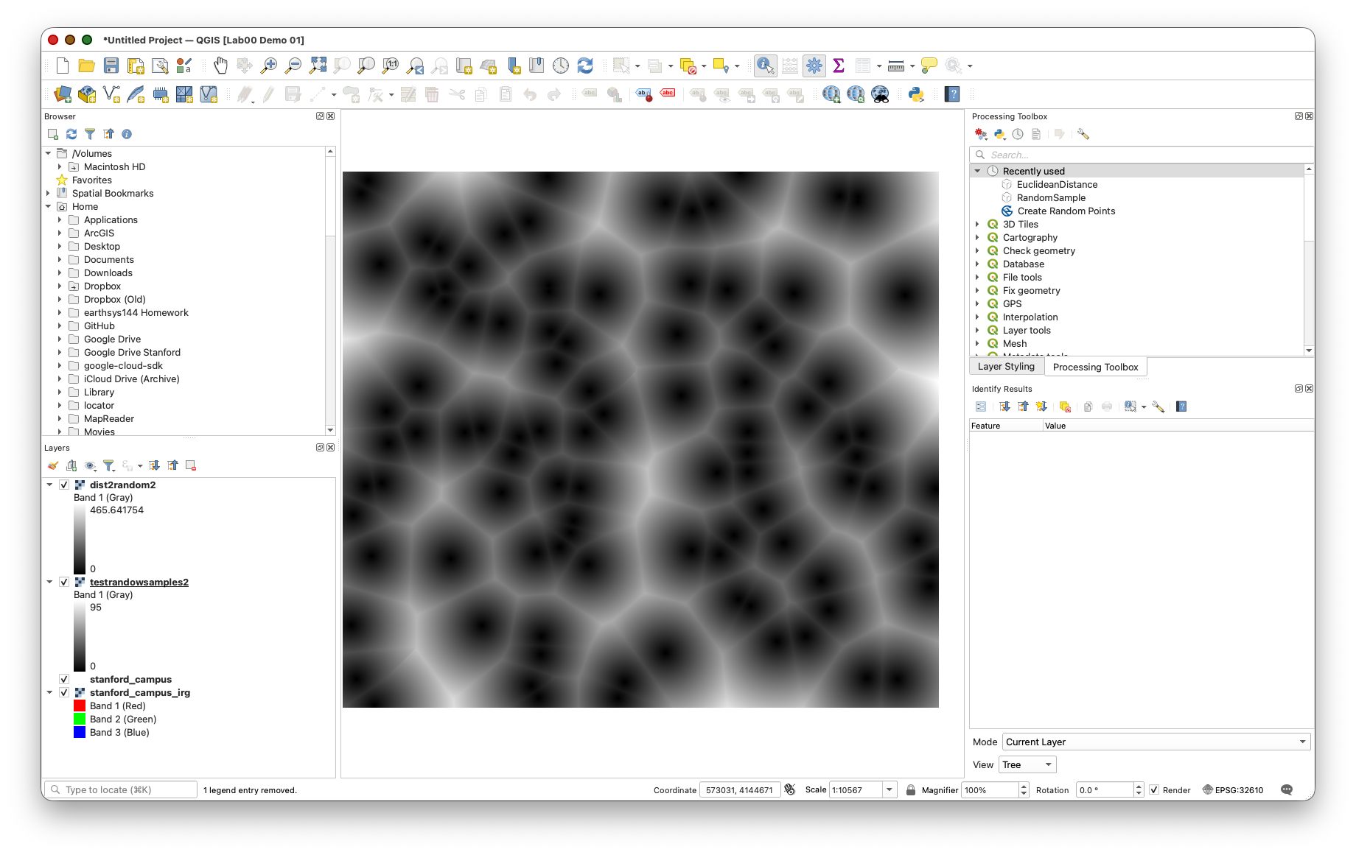Click the EPSG:32610 projection button
This screenshot has width=1356, height=855.
1233,790
